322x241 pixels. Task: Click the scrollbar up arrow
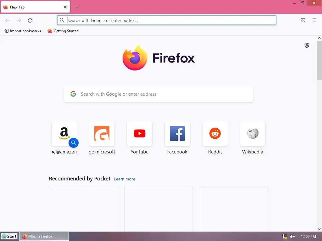point(319,38)
